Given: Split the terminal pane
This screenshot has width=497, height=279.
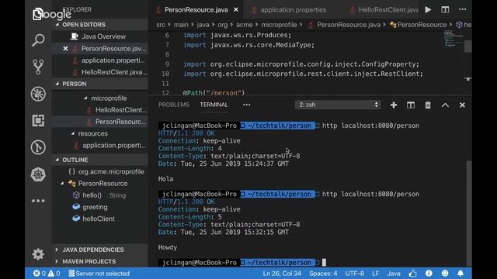Looking at the screenshot, I should [411, 105].
